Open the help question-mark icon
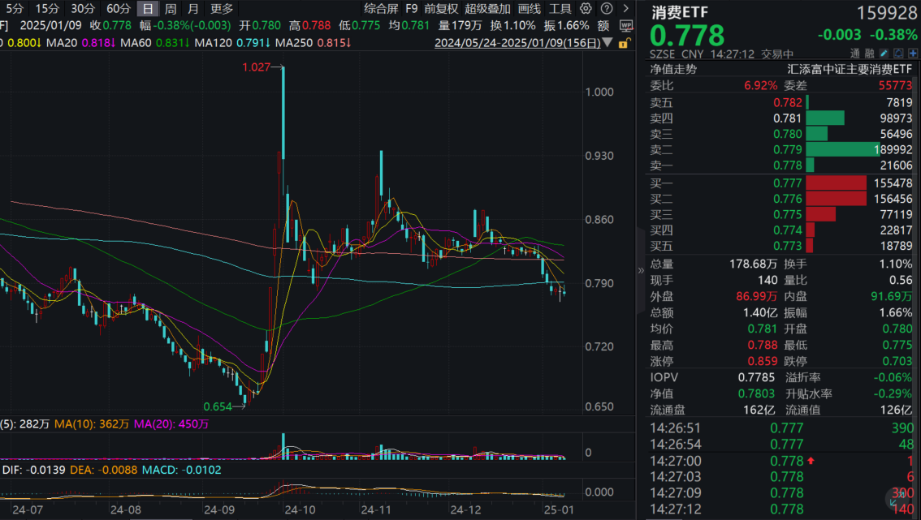The image size is (921, 520). 607,9
